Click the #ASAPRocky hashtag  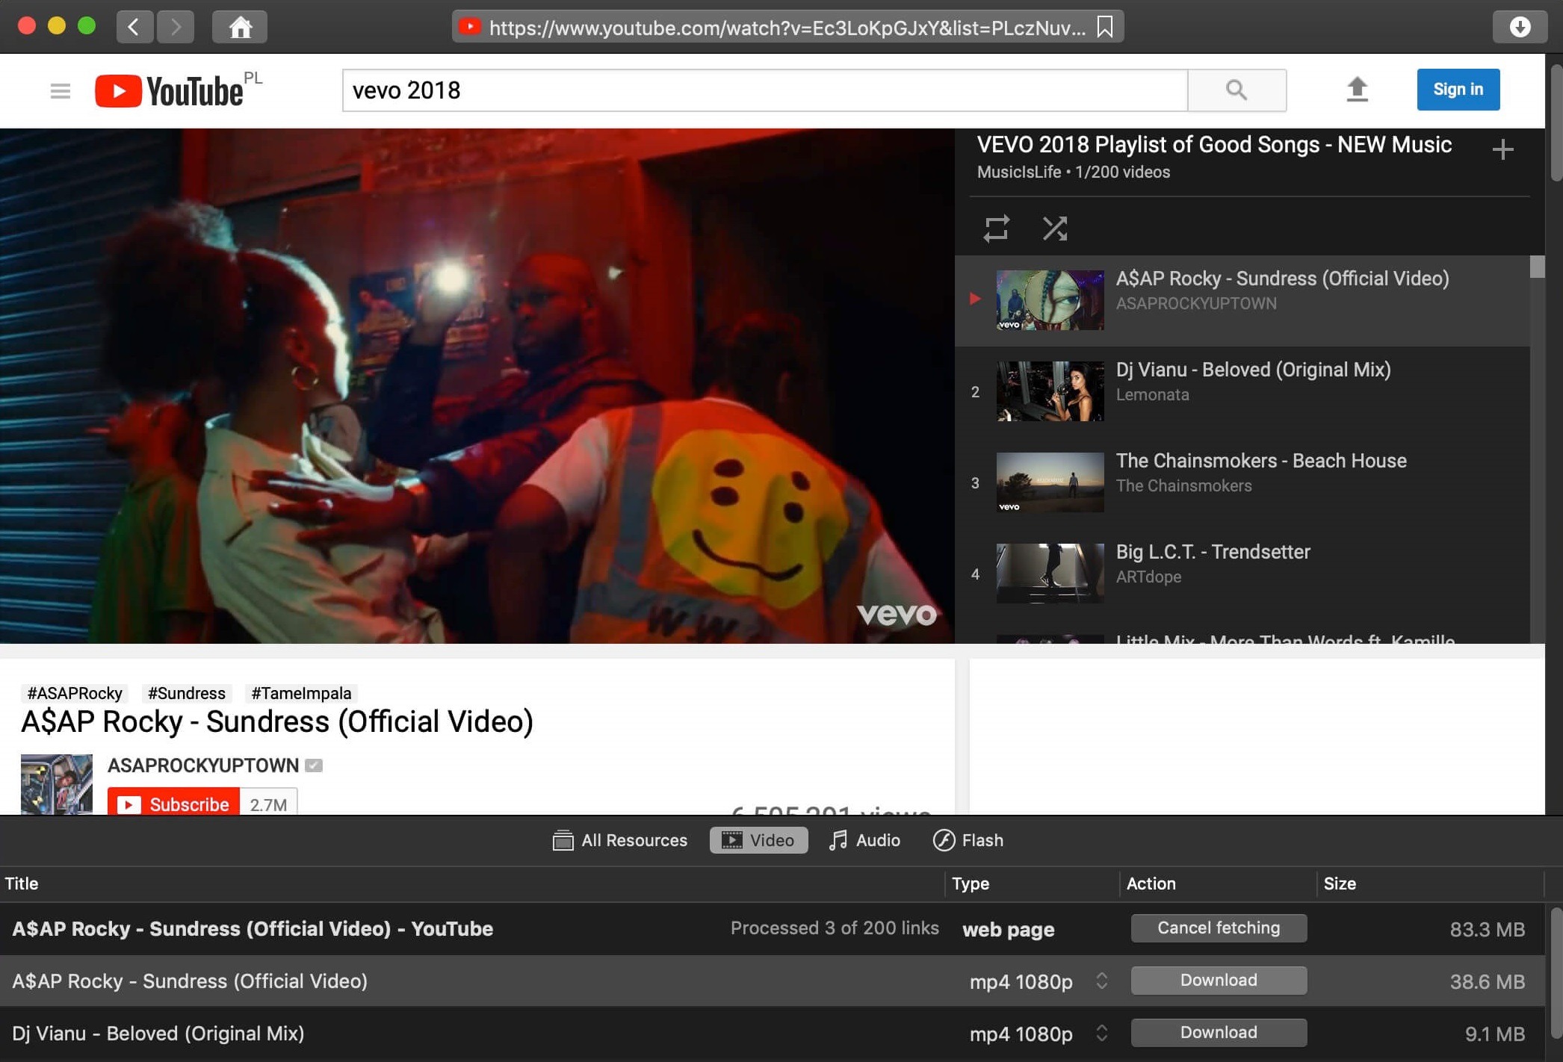coord(75,693)
